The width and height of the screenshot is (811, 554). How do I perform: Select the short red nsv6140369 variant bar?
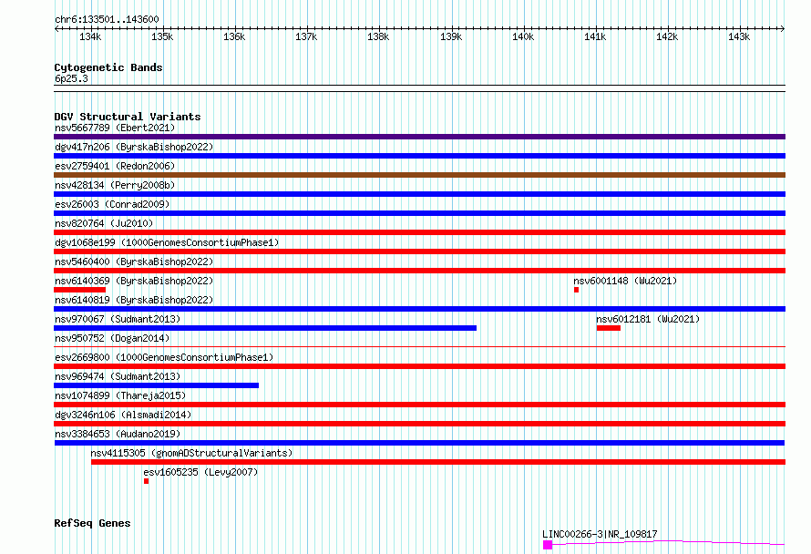[79, 290]
